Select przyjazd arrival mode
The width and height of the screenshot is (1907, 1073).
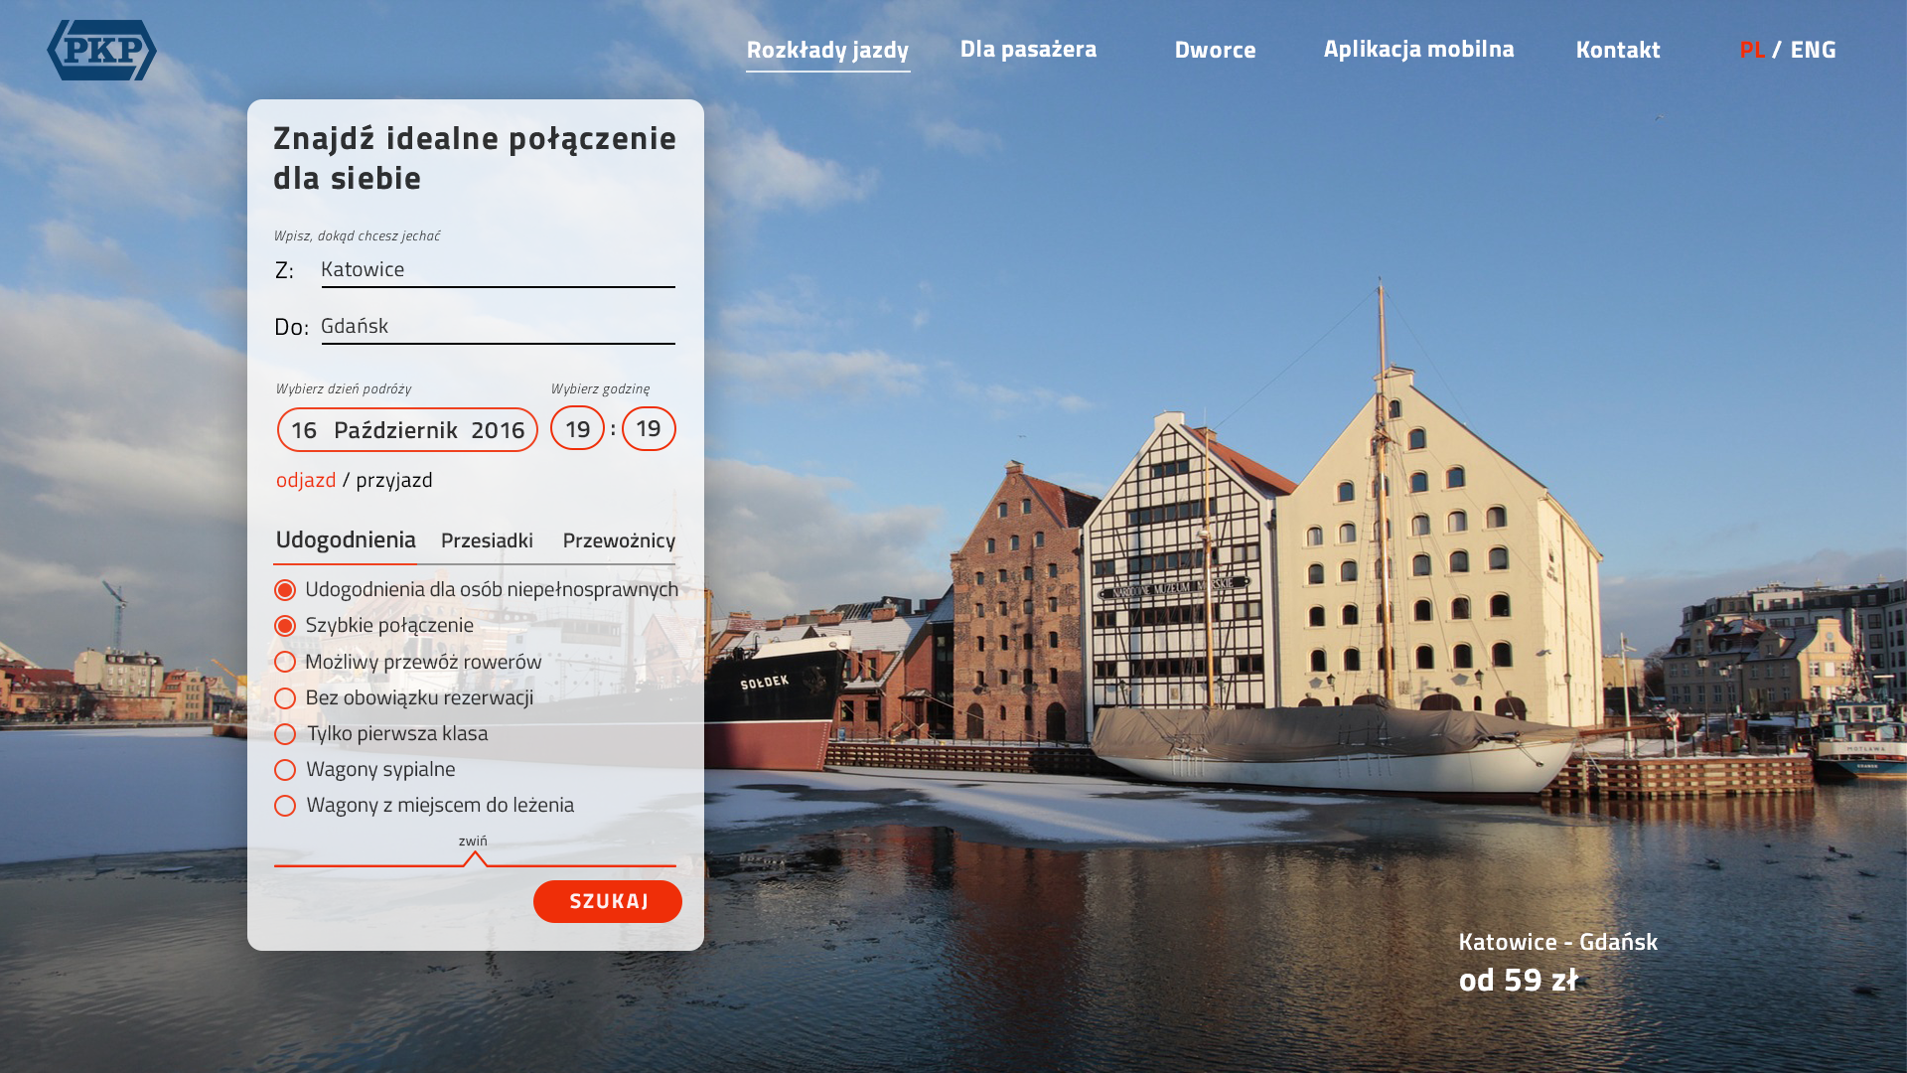(394, 480)
